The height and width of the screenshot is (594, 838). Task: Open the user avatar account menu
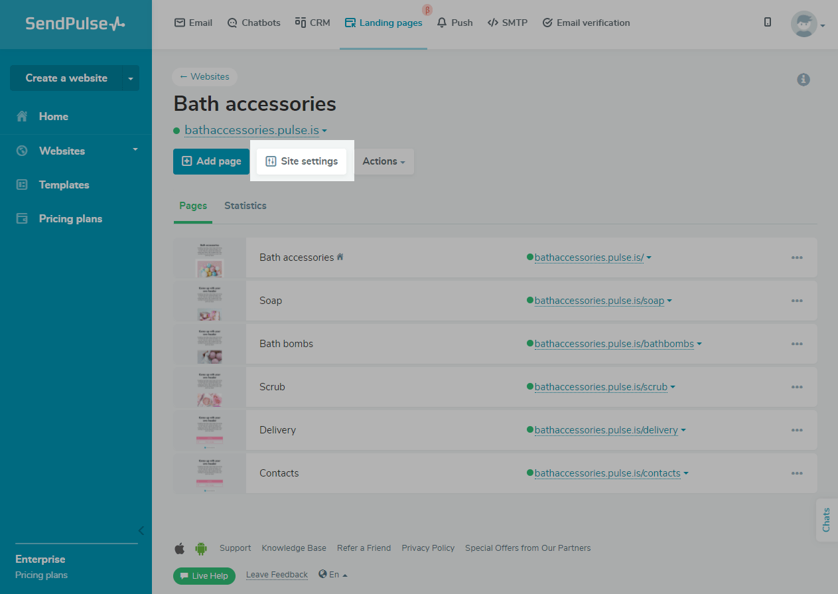(x=807, y=25)
